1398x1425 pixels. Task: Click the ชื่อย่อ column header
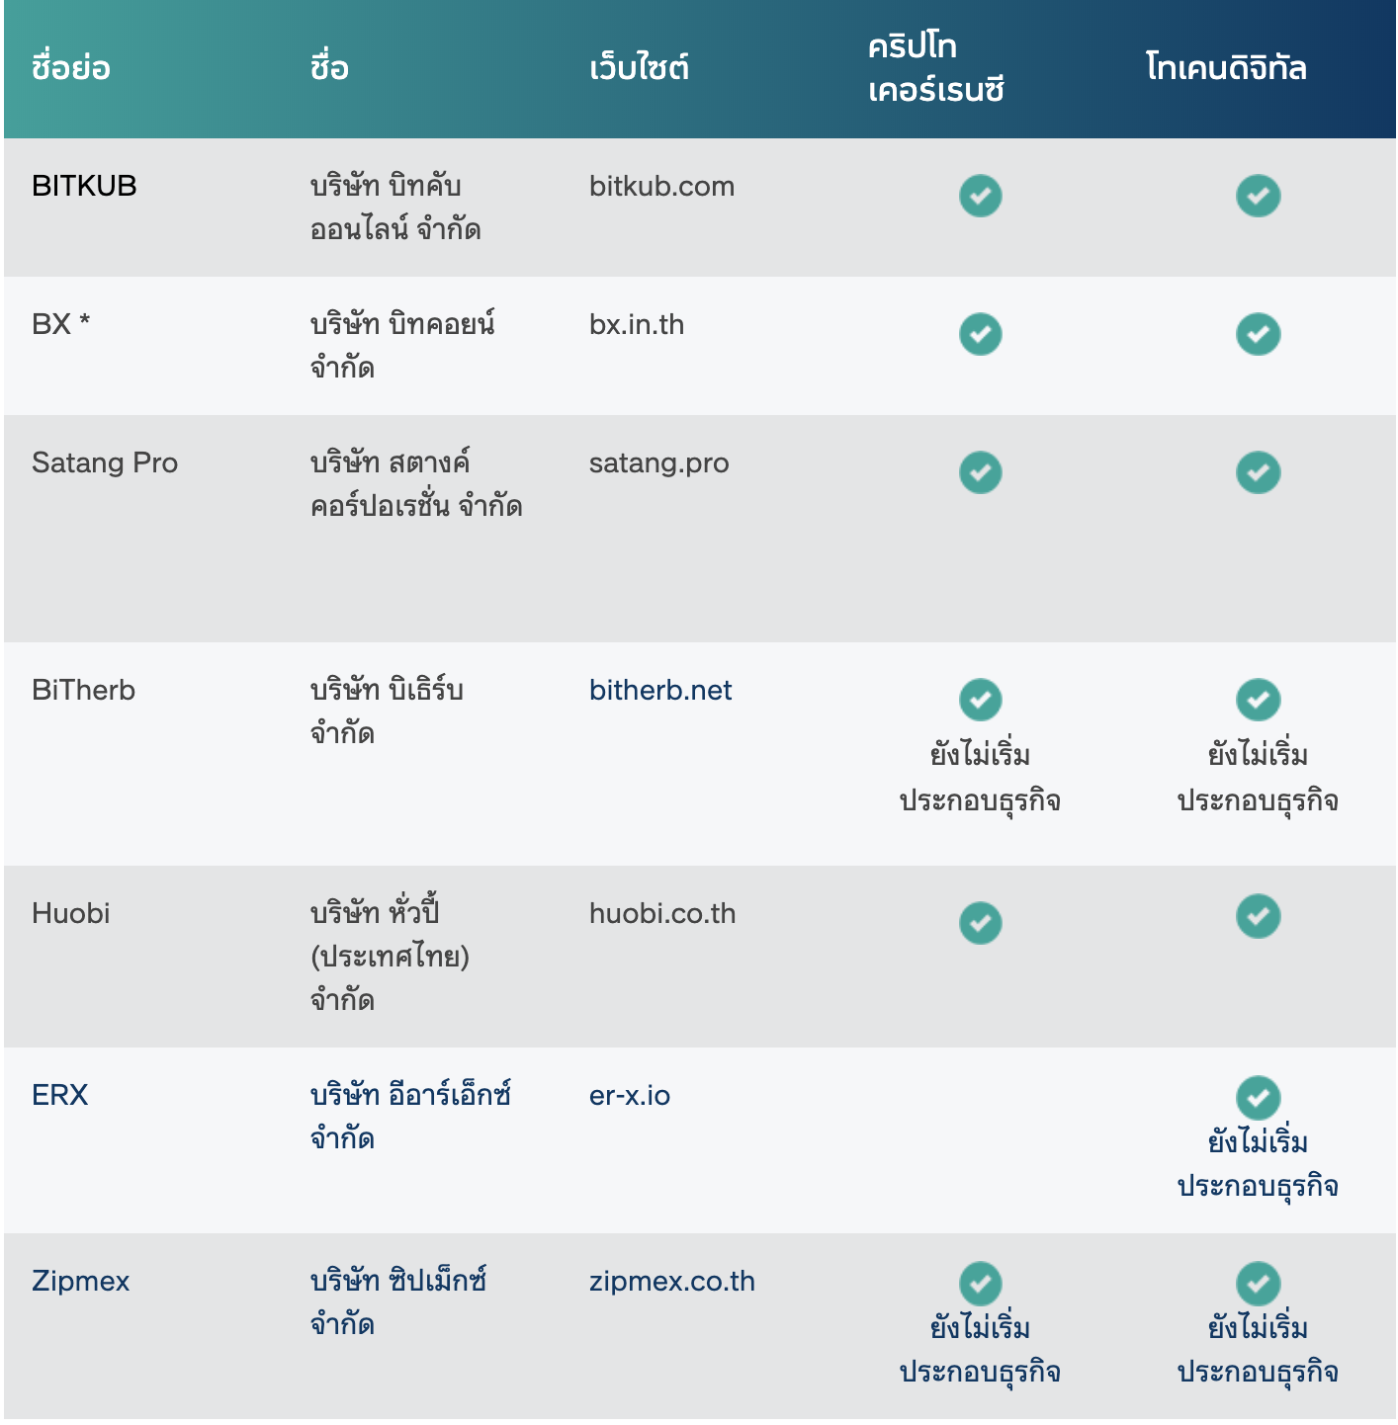(70, 67)
